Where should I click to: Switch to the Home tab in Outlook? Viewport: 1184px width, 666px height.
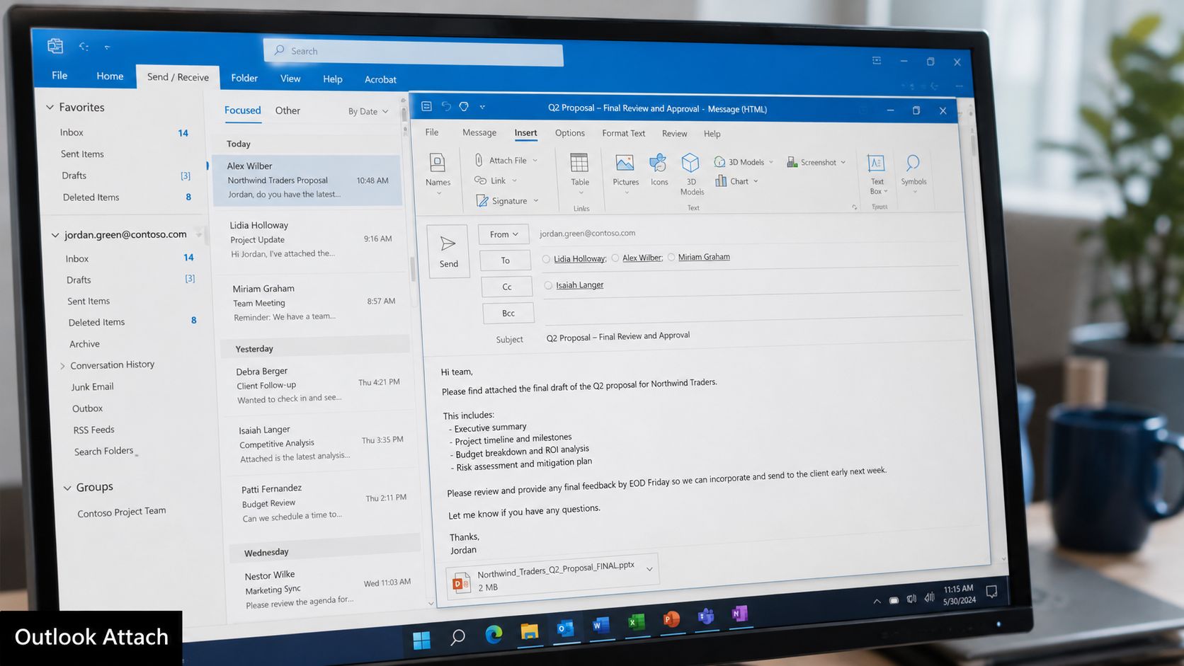[110, 76]
